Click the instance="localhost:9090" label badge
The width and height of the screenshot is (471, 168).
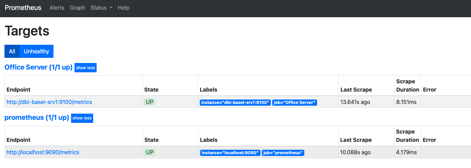(x=230, y=153)
